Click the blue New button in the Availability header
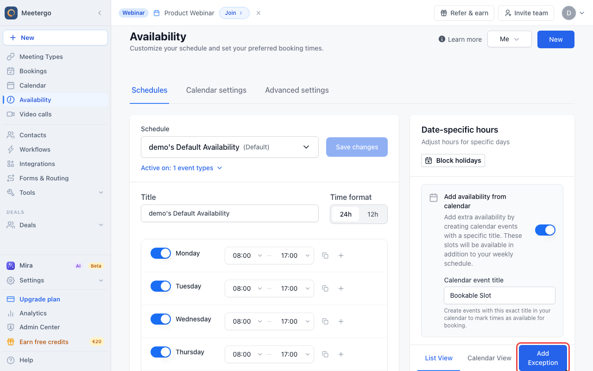The height and width of the screenshot is (371, 593). click(x=556, y=39)
